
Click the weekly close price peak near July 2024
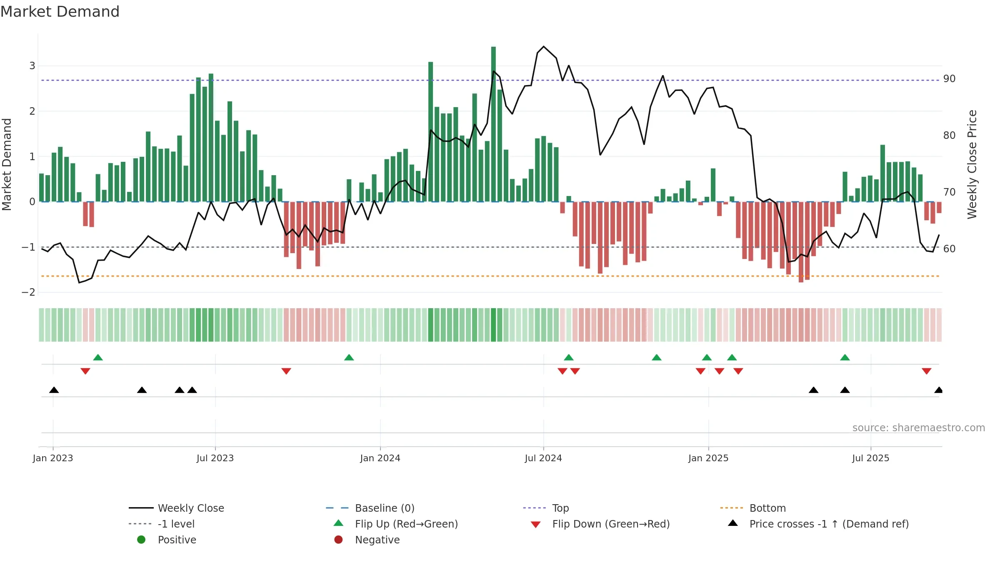(x=543, y=47)
